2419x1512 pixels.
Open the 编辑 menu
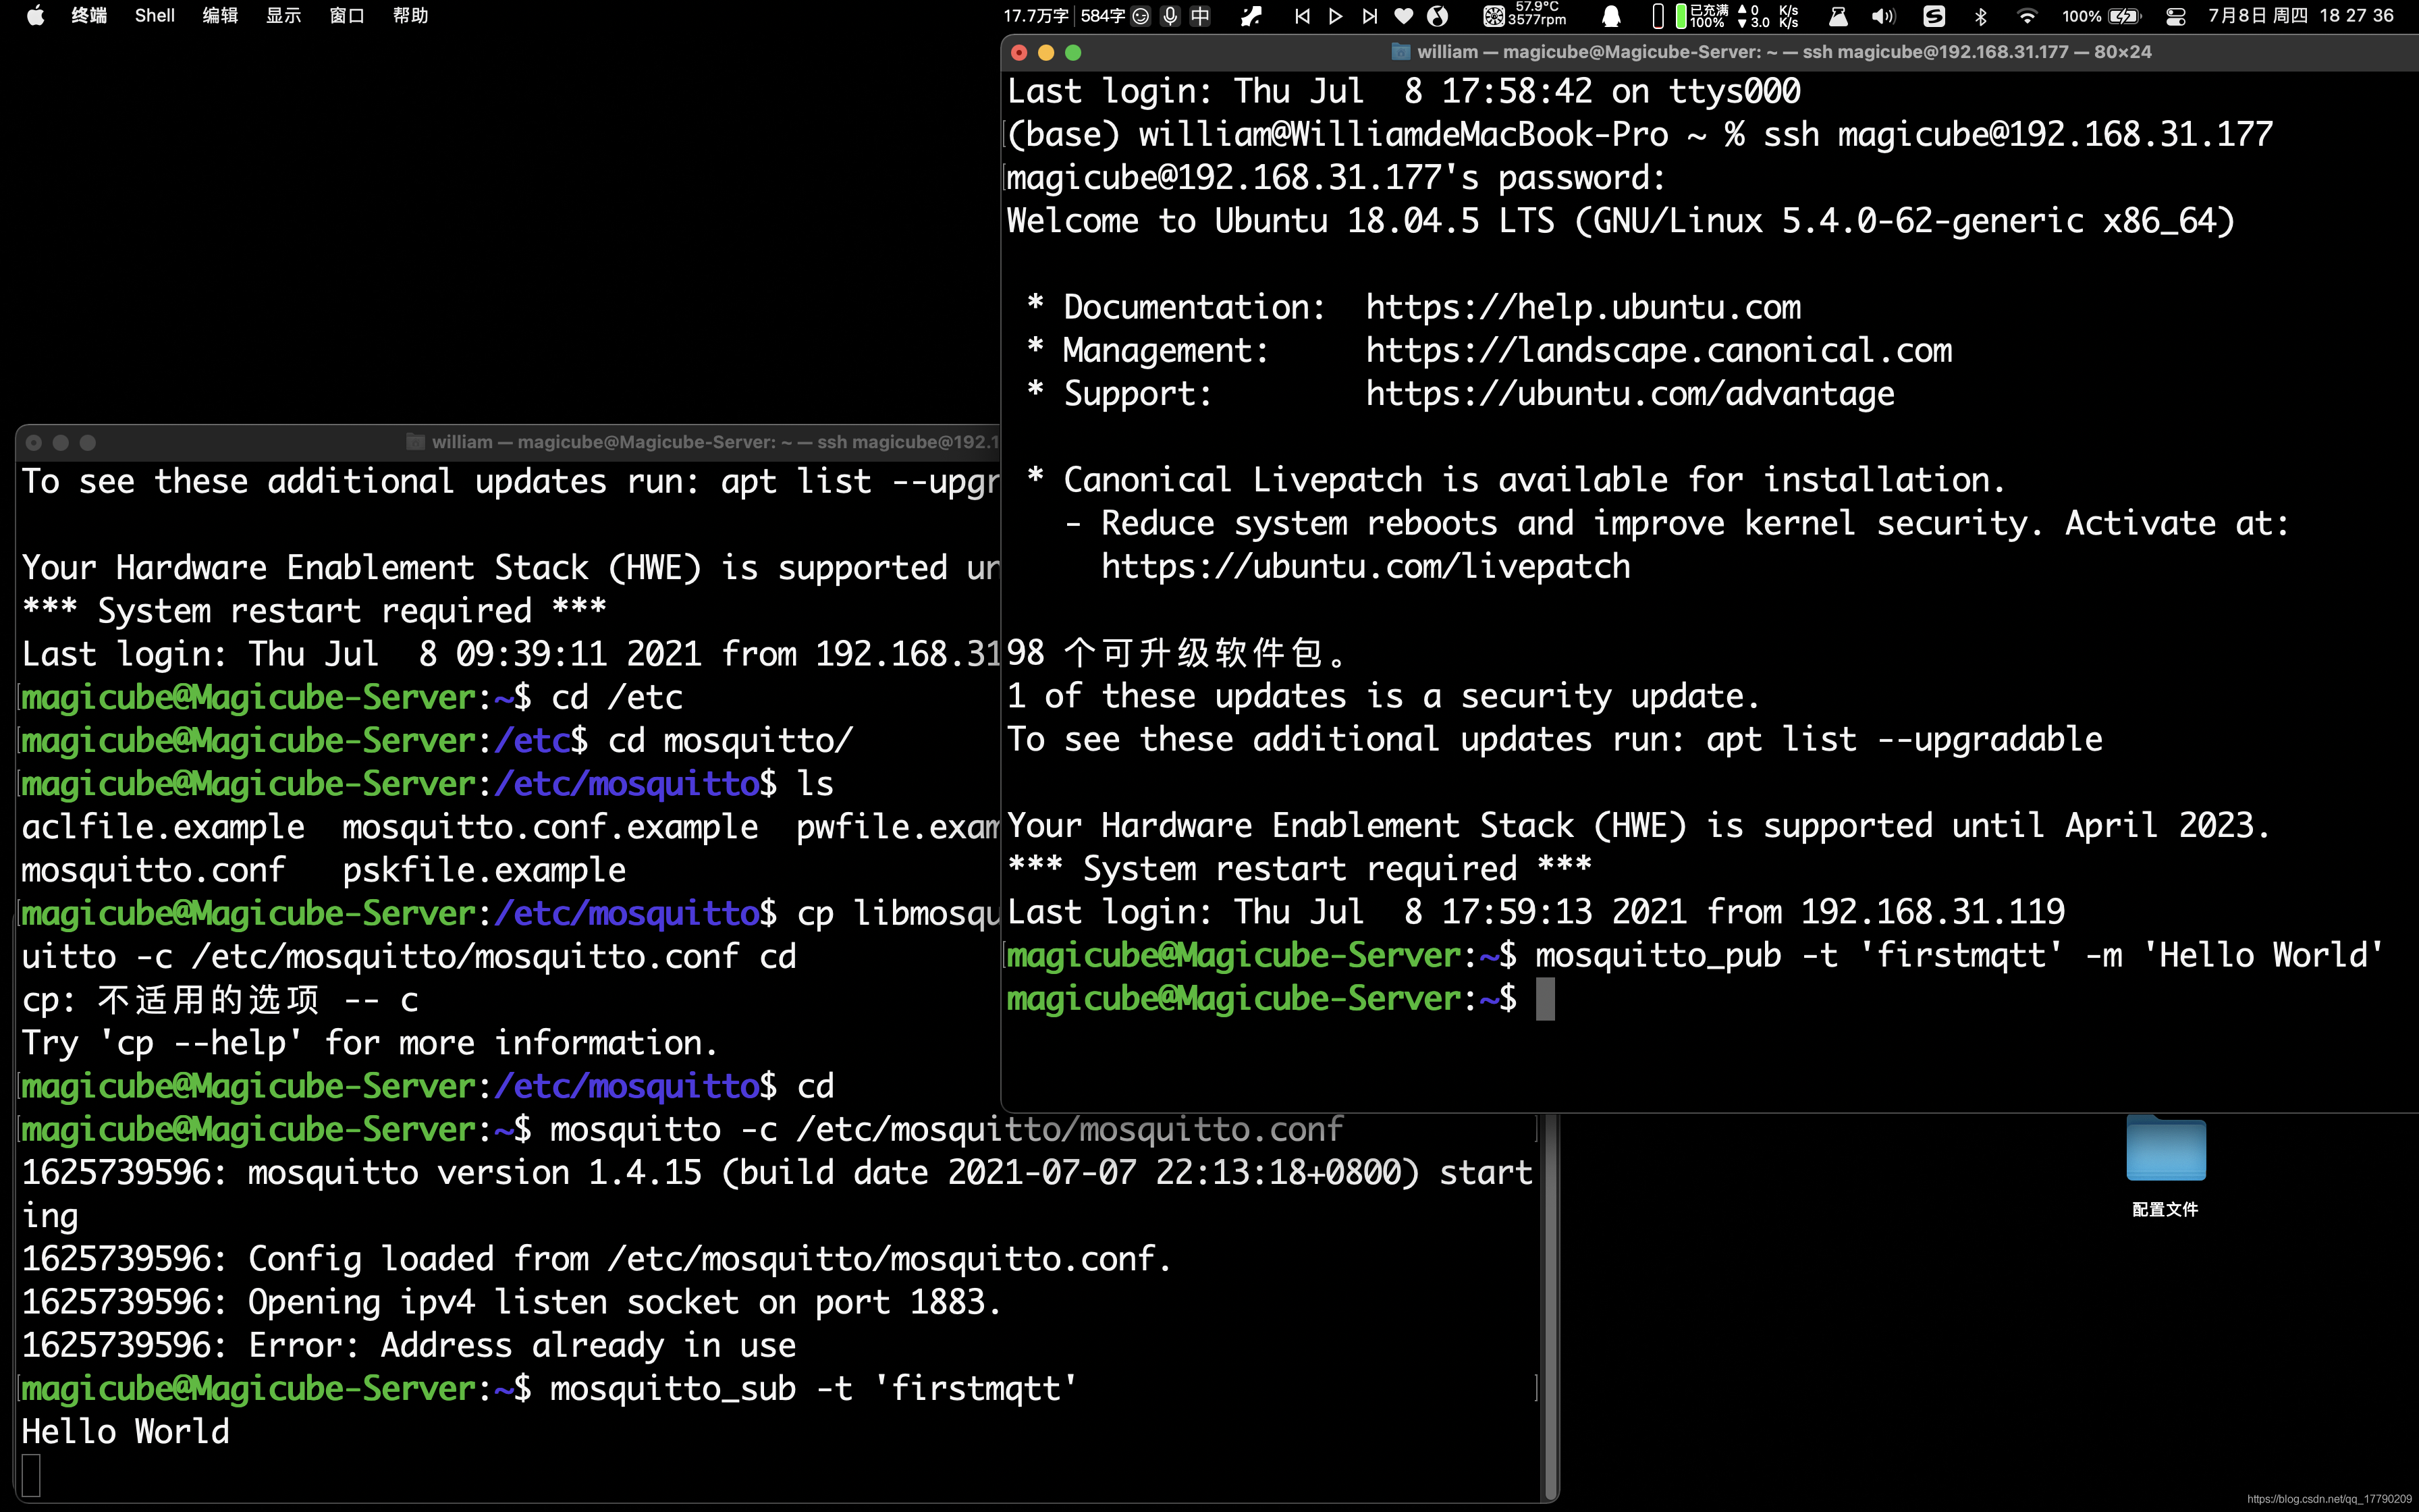(x=219, y=16)
